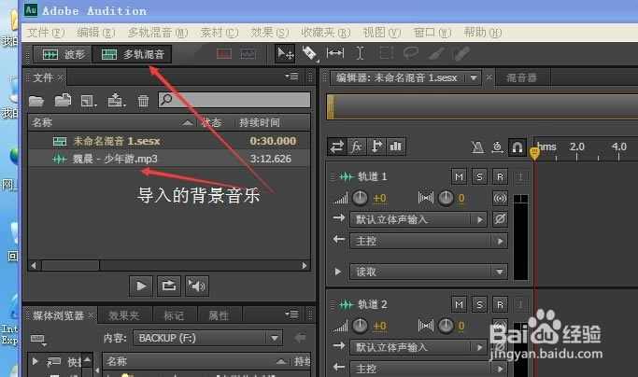This screenshot has height=377, width=638.
Task: Arm 轨道 1 for record
Action: (500, 176)
